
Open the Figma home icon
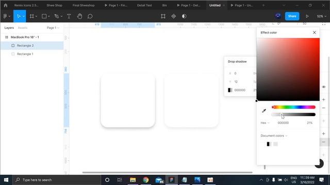(x=6, y=5)
